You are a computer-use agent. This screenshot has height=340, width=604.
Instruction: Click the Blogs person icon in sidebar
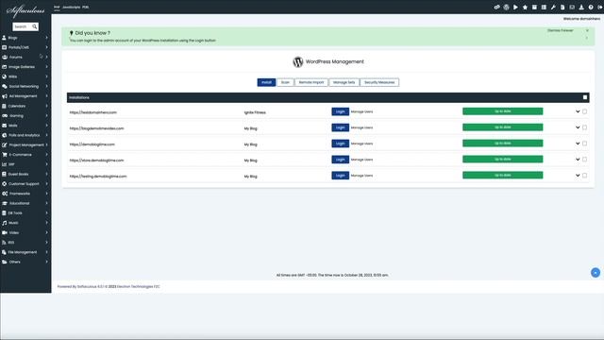pyautogui.click(x=4, y=38)
